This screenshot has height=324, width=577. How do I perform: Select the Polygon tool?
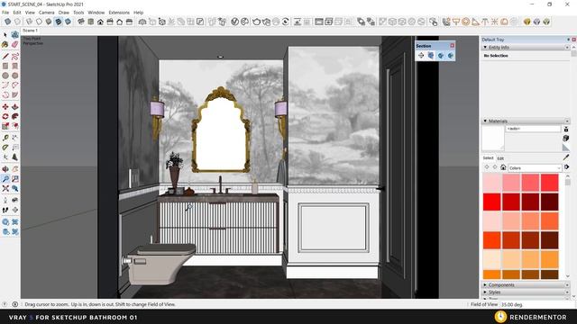[x=14, y=76]
